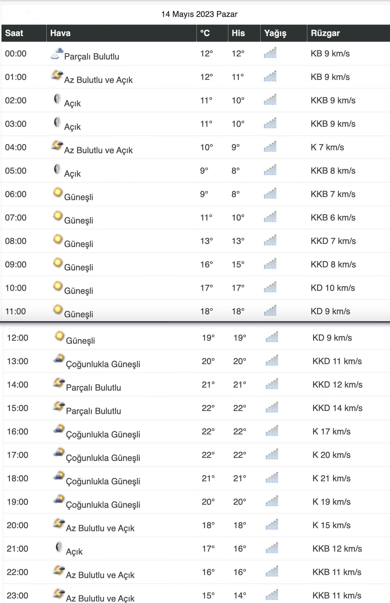The width and height of the screenshot is (390, 603).
Task: Click the partly cloudy icon at 15:00
Action: tap(59, 406)
